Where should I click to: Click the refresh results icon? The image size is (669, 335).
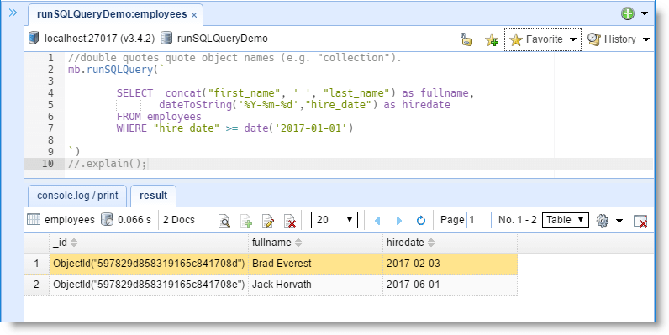[x=421, y=220]
